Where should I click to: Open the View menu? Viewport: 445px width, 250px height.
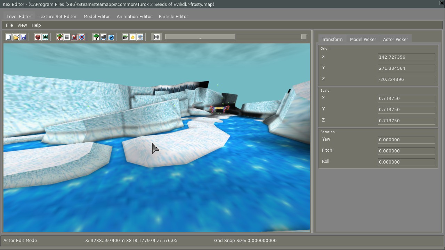point(22,25)
